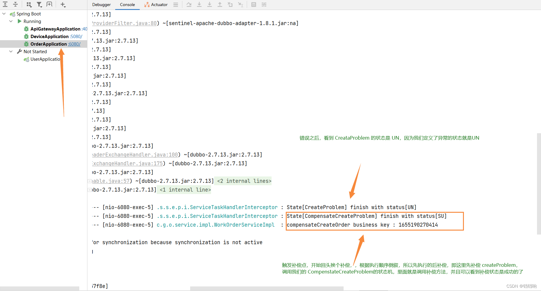Open the :5080/ port link for DeviceApplication

76,37
